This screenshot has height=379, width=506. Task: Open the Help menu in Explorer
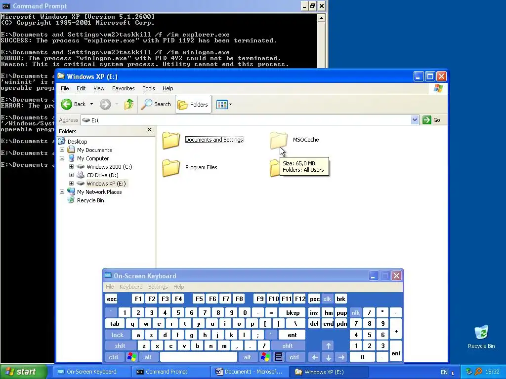click(x=168, y=88)
